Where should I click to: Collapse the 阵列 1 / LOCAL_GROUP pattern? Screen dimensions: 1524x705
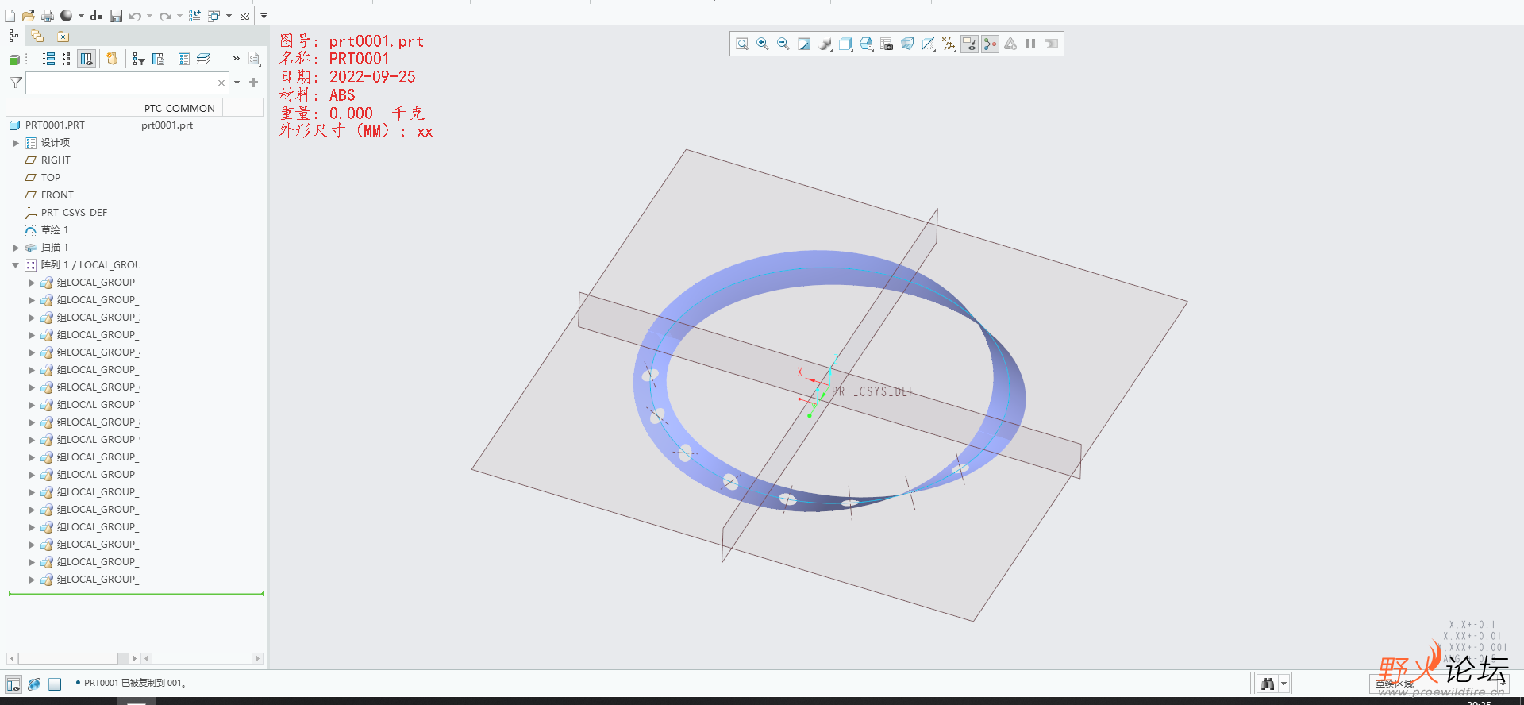pyautogui.click(x=16, y=265)
